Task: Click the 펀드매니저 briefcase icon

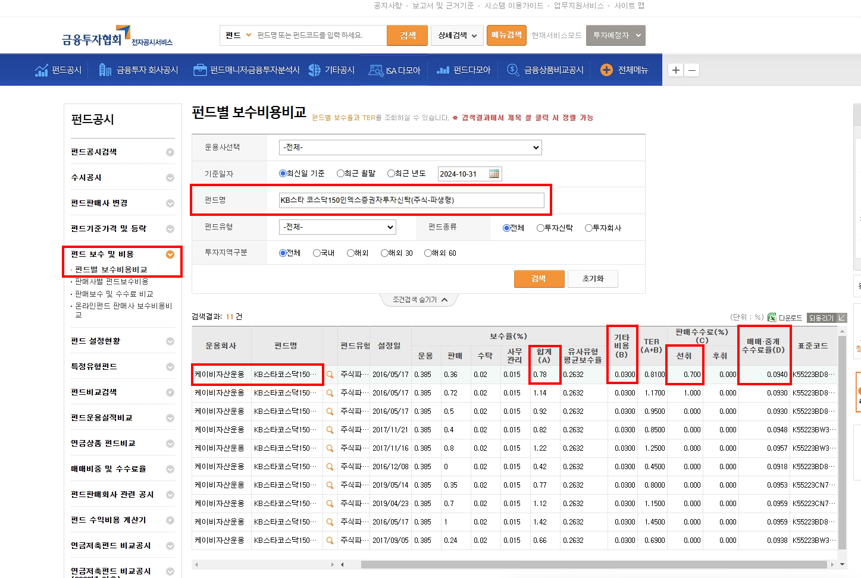Action: [200, 70]
